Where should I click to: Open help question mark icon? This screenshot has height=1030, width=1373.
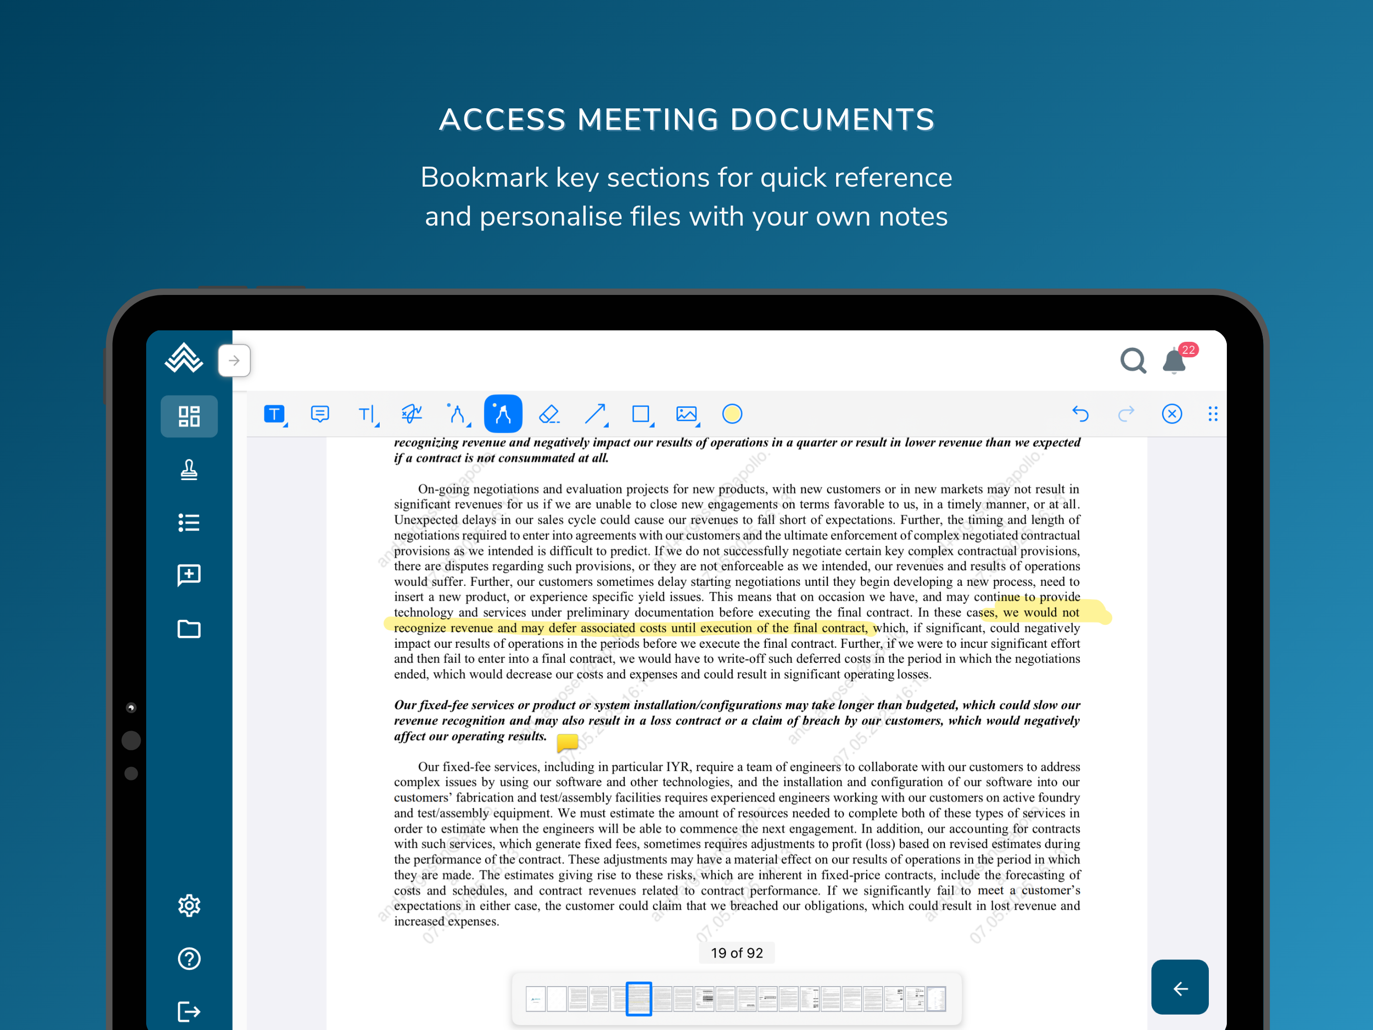[189, 959]
